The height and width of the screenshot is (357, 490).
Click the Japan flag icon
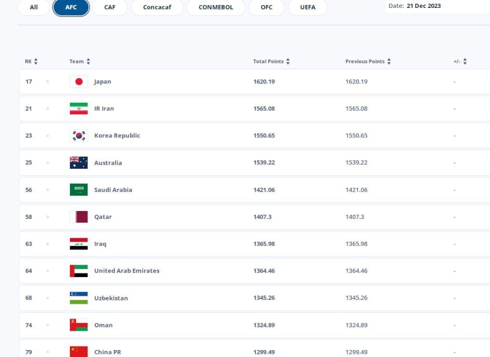pos(78,82)
